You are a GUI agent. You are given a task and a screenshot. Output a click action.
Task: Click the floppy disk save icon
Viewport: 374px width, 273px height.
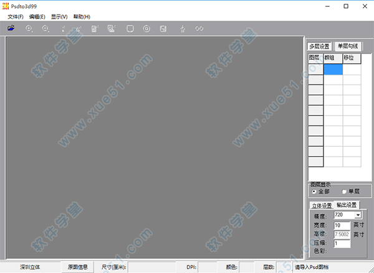[163, 29]
